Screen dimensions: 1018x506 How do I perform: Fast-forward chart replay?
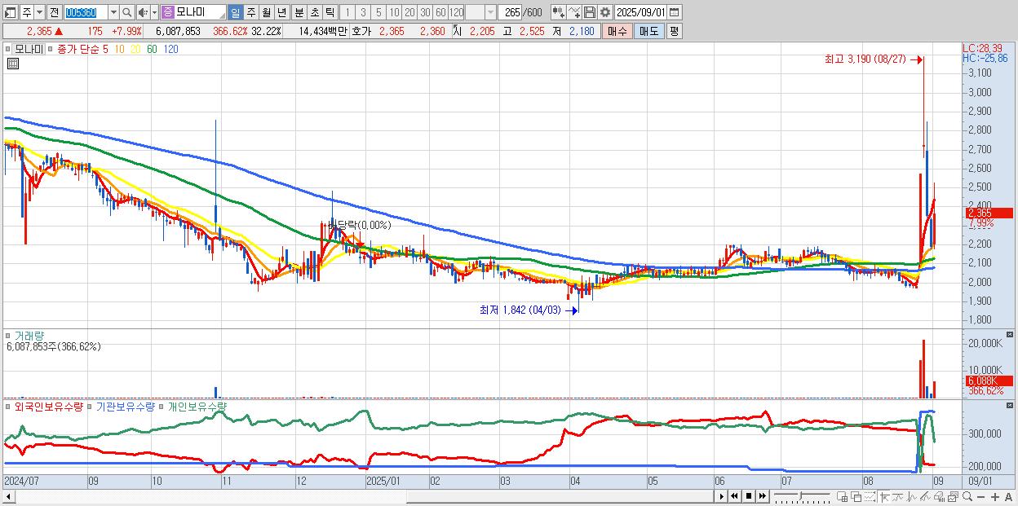pos(762,496)
